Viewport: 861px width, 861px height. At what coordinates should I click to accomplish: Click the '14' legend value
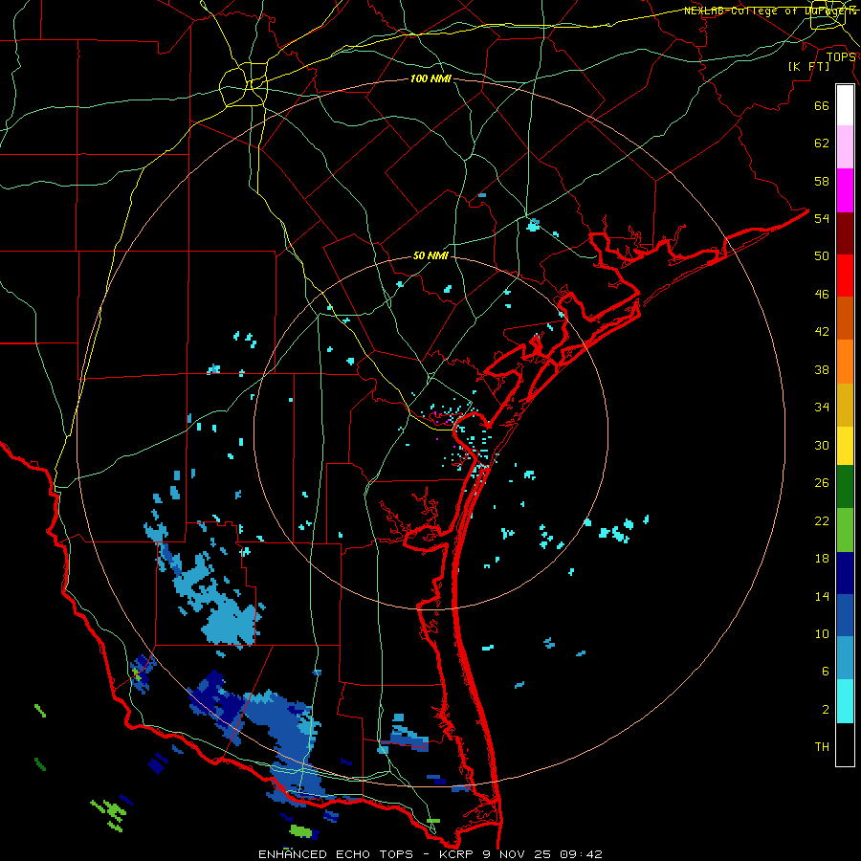click(x=822, y=596)
